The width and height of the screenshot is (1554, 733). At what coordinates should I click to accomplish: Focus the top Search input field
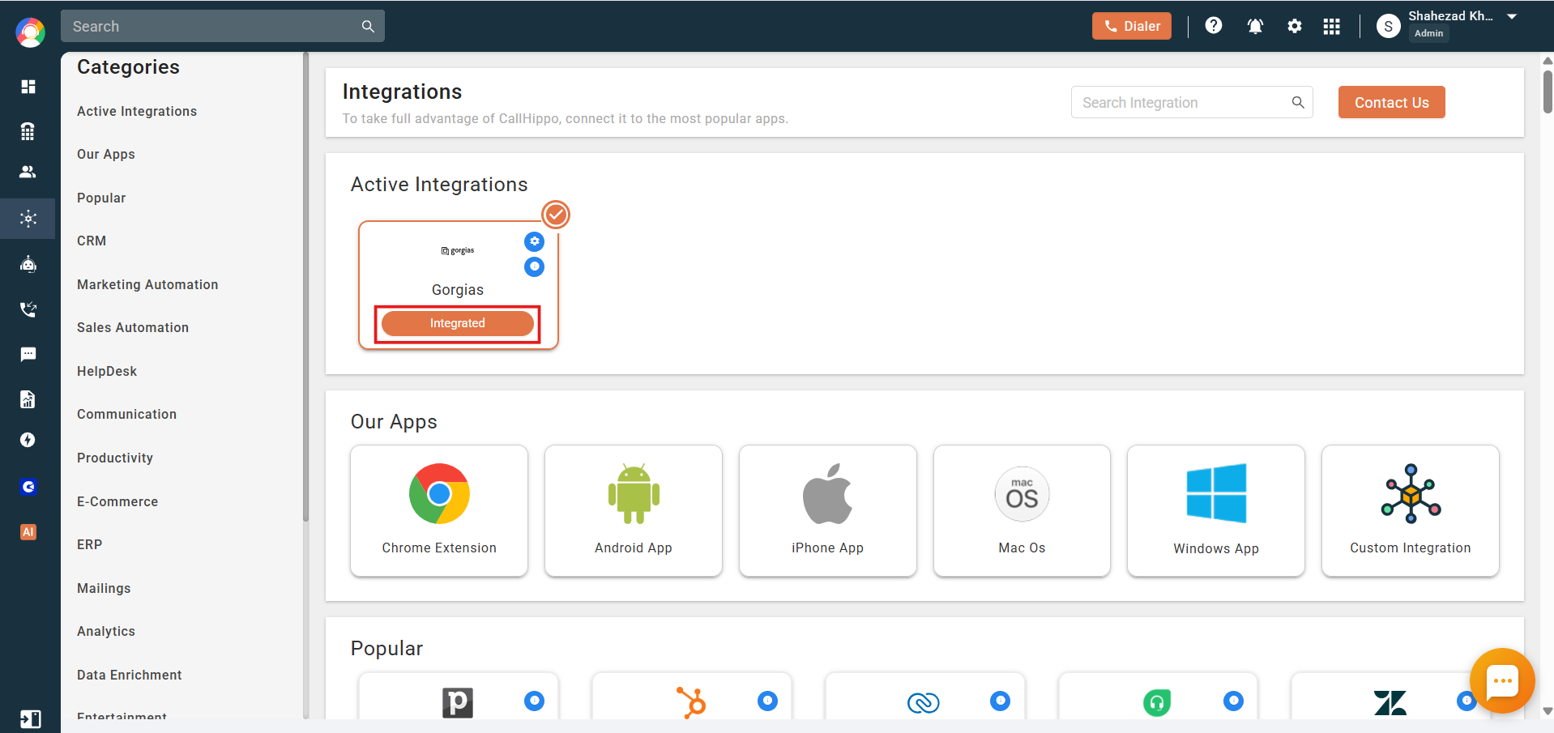tap(223, 26)
